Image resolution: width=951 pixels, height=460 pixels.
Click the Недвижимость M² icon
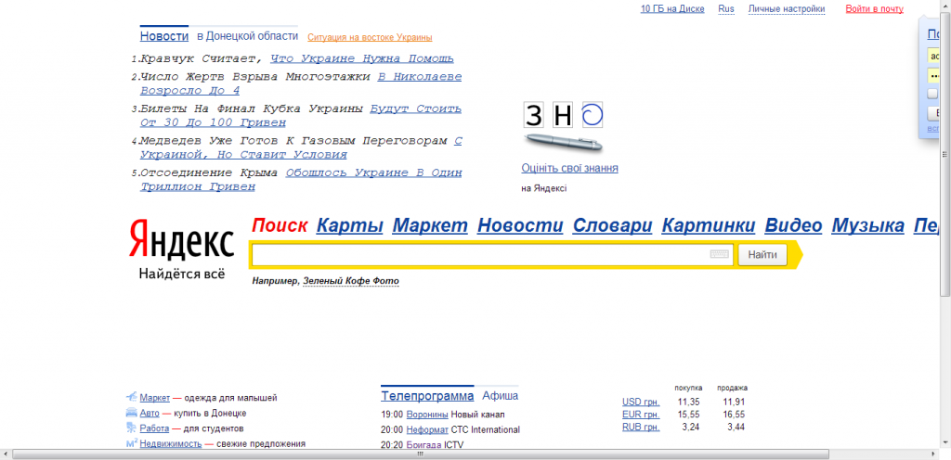(x=132, y=443)
